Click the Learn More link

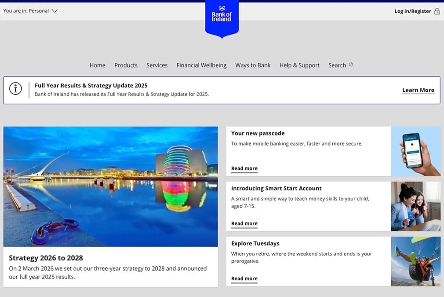pos(418,90)
